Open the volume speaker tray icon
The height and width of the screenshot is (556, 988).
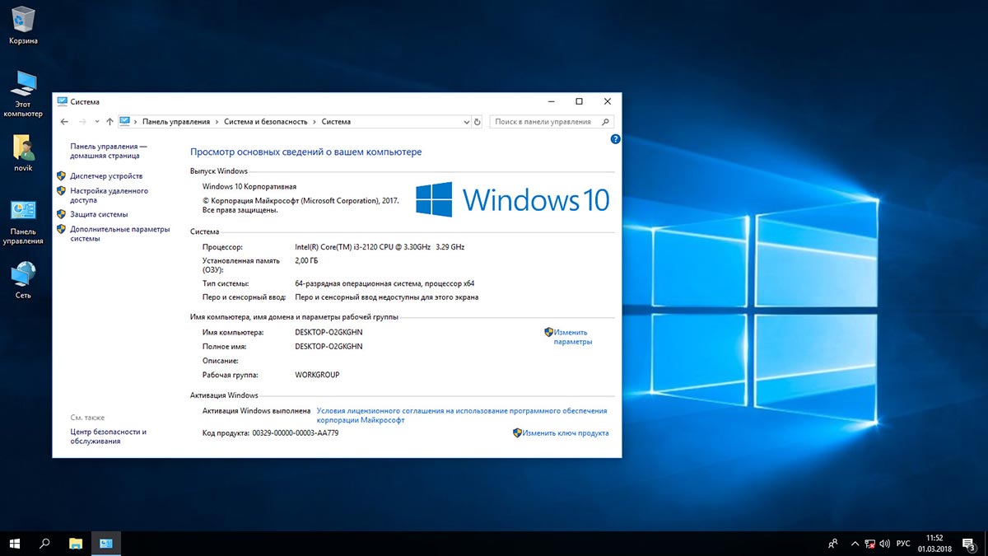(x=884, y=544)
